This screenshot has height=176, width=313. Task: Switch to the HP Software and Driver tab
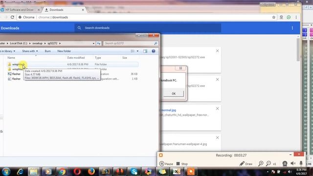click(20, 10)
